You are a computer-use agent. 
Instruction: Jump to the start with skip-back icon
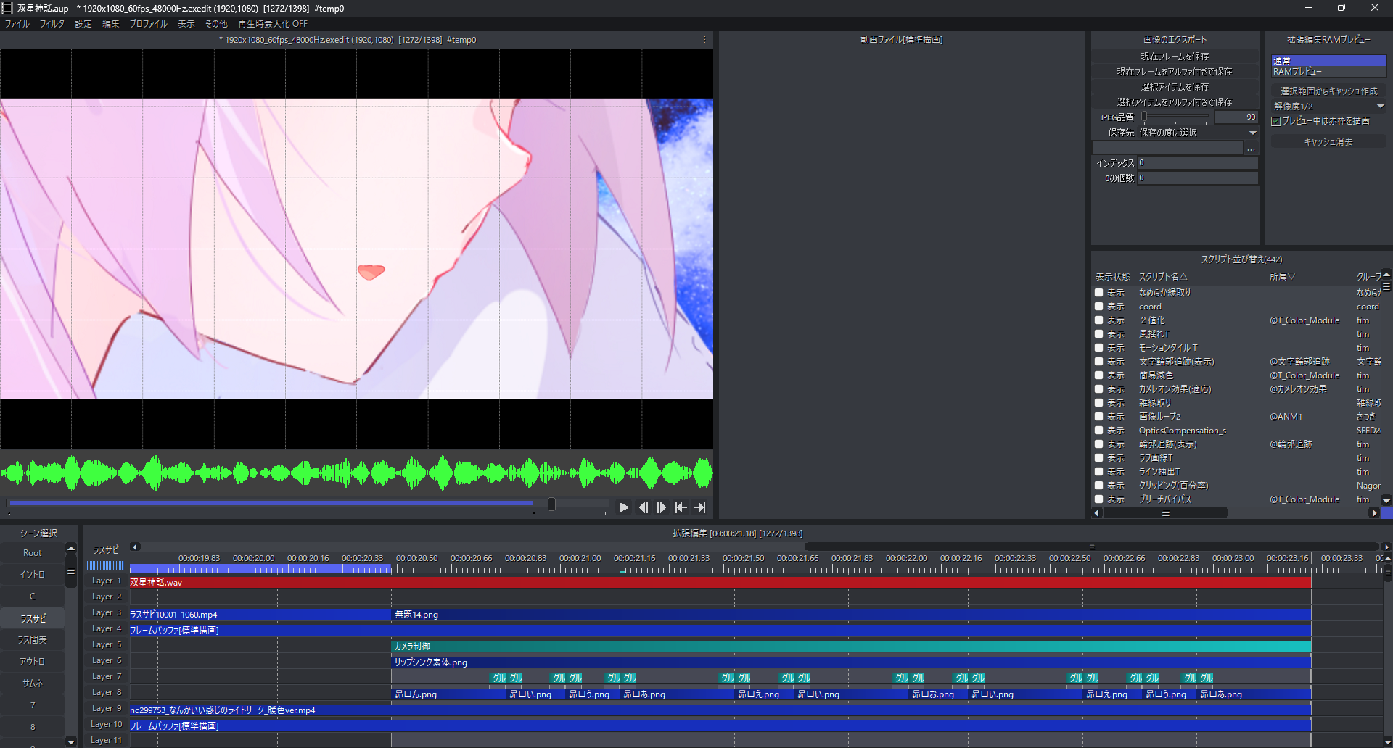[x=681, y=507]
